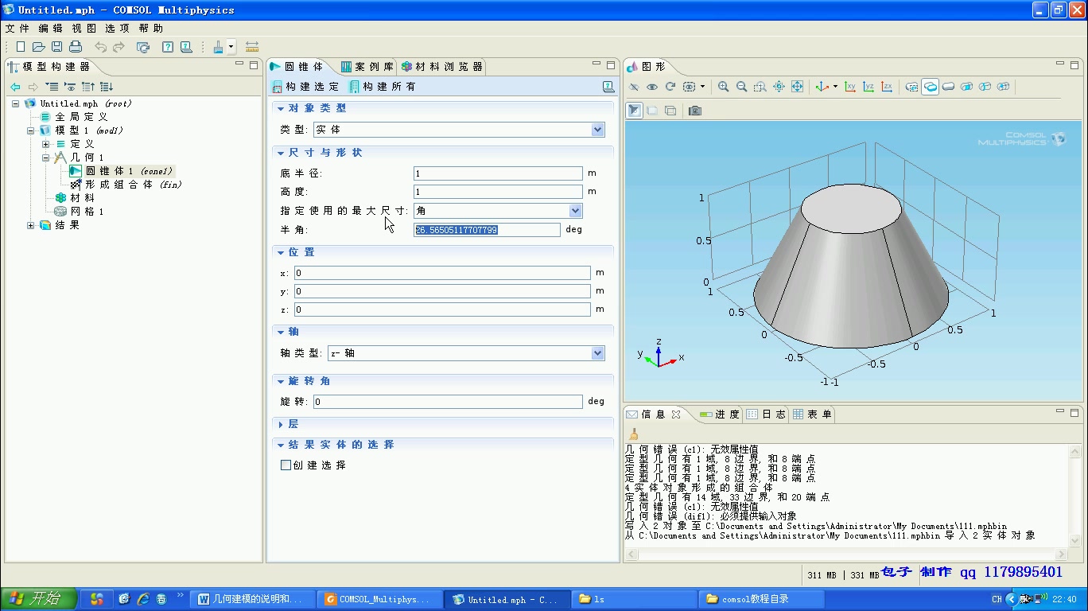Click the Undo arrow icon

click(x=101, y=47)
